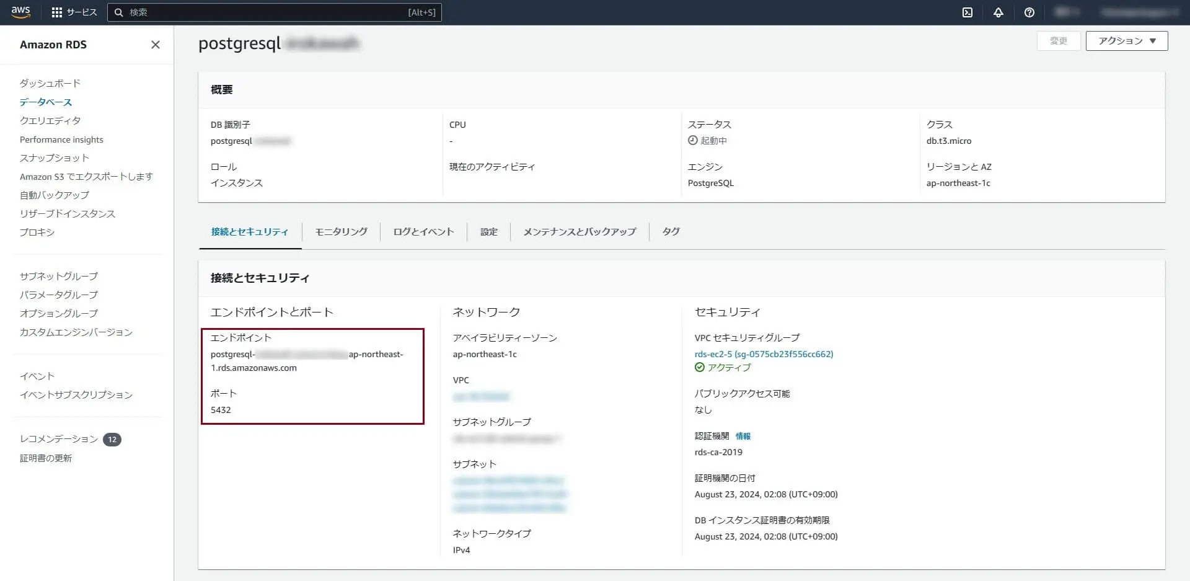Switch to the 接続とセキュリティ tab
The image size is (1190, 581).
pyautogui.click(x=250, y=232)
